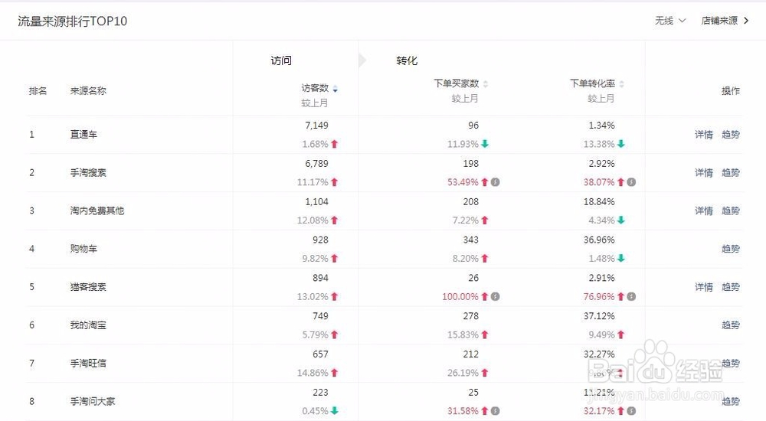Click the 直通车 source name
Screen dimensions: 766x421
[x=83, y=134]
